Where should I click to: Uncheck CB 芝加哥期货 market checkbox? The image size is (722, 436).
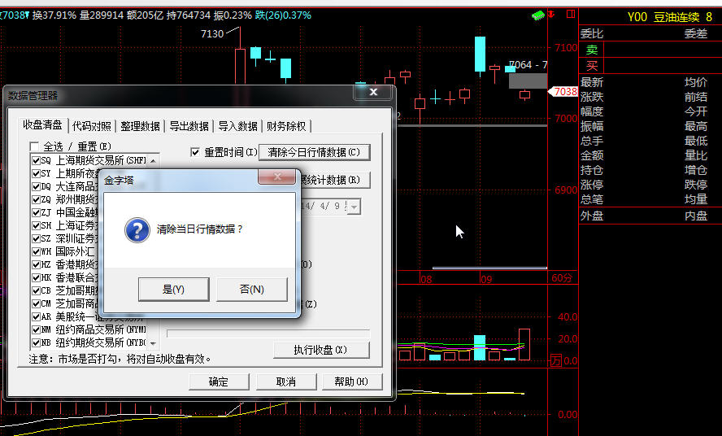(x=36, y=290)
